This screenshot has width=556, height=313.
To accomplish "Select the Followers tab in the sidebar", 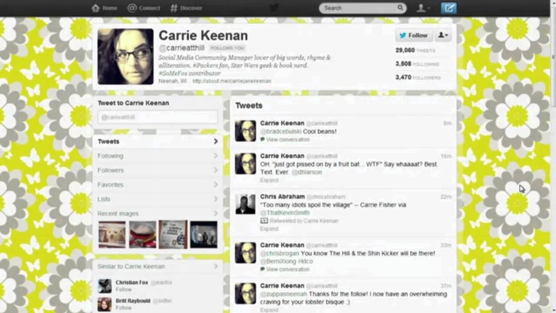I will [158, 170].
